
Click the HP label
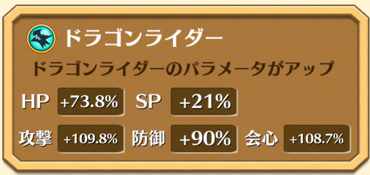36,102
